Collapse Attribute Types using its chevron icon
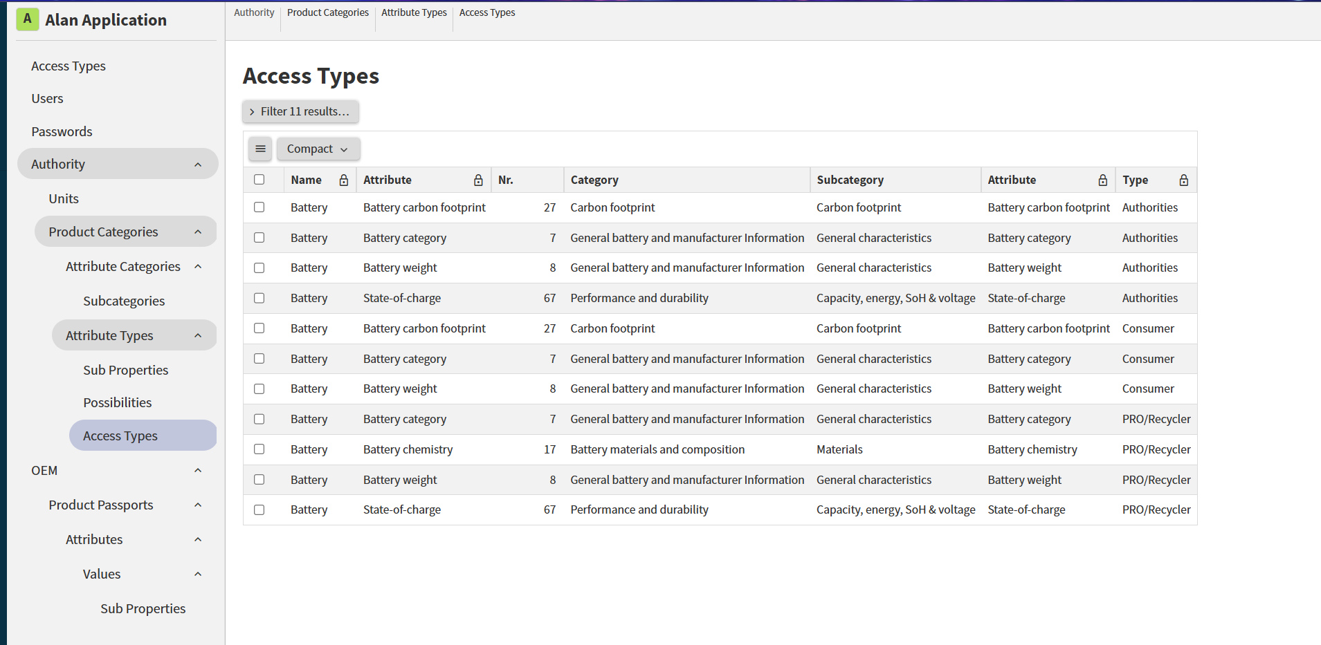The image size is (1321, 645). pyautogui.click(x=198, y=335)
